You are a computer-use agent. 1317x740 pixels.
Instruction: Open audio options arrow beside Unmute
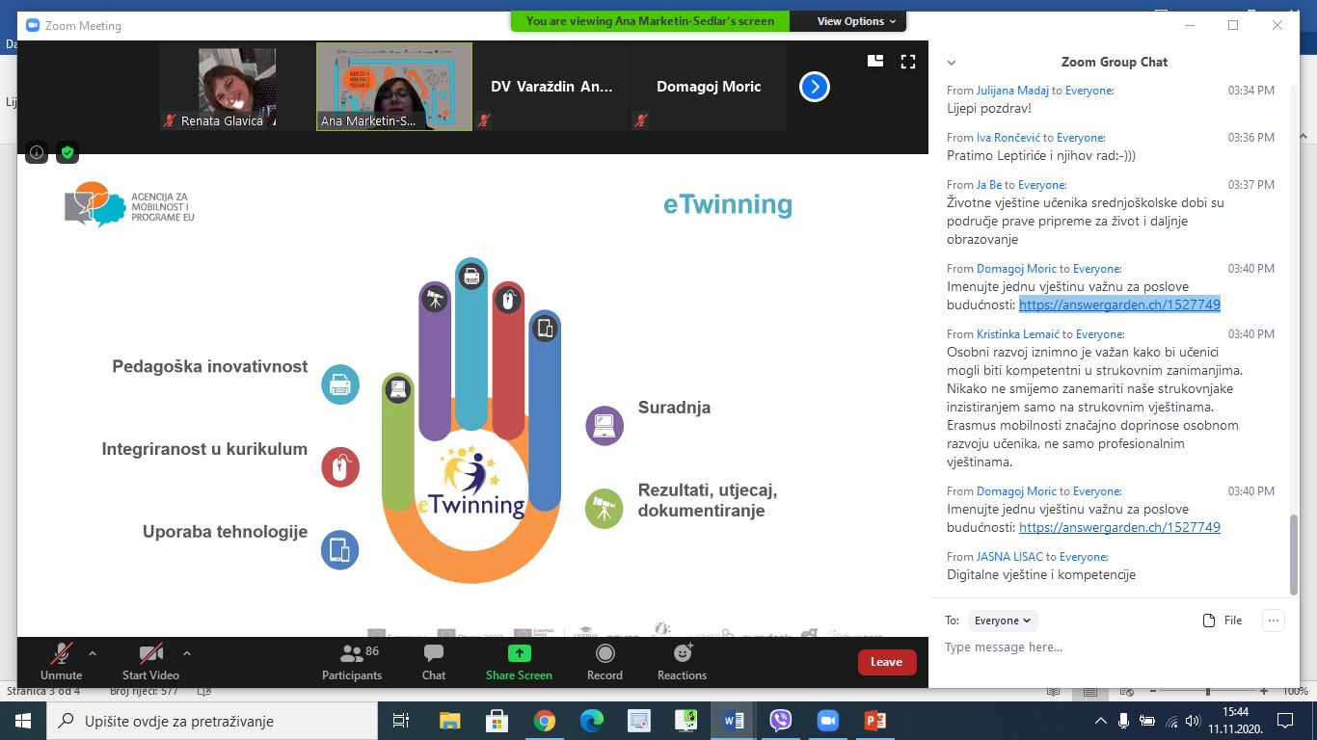click(x=93, y=652)
